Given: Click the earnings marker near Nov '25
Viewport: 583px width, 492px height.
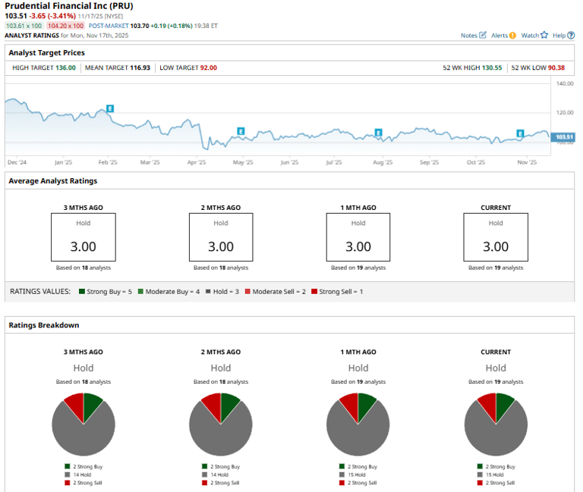Looking at the screenshot, I should 521,133.
